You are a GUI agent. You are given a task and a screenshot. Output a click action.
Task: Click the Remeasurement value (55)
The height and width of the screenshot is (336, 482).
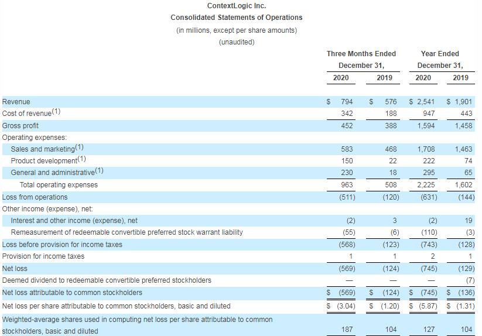tap(349, 232)
